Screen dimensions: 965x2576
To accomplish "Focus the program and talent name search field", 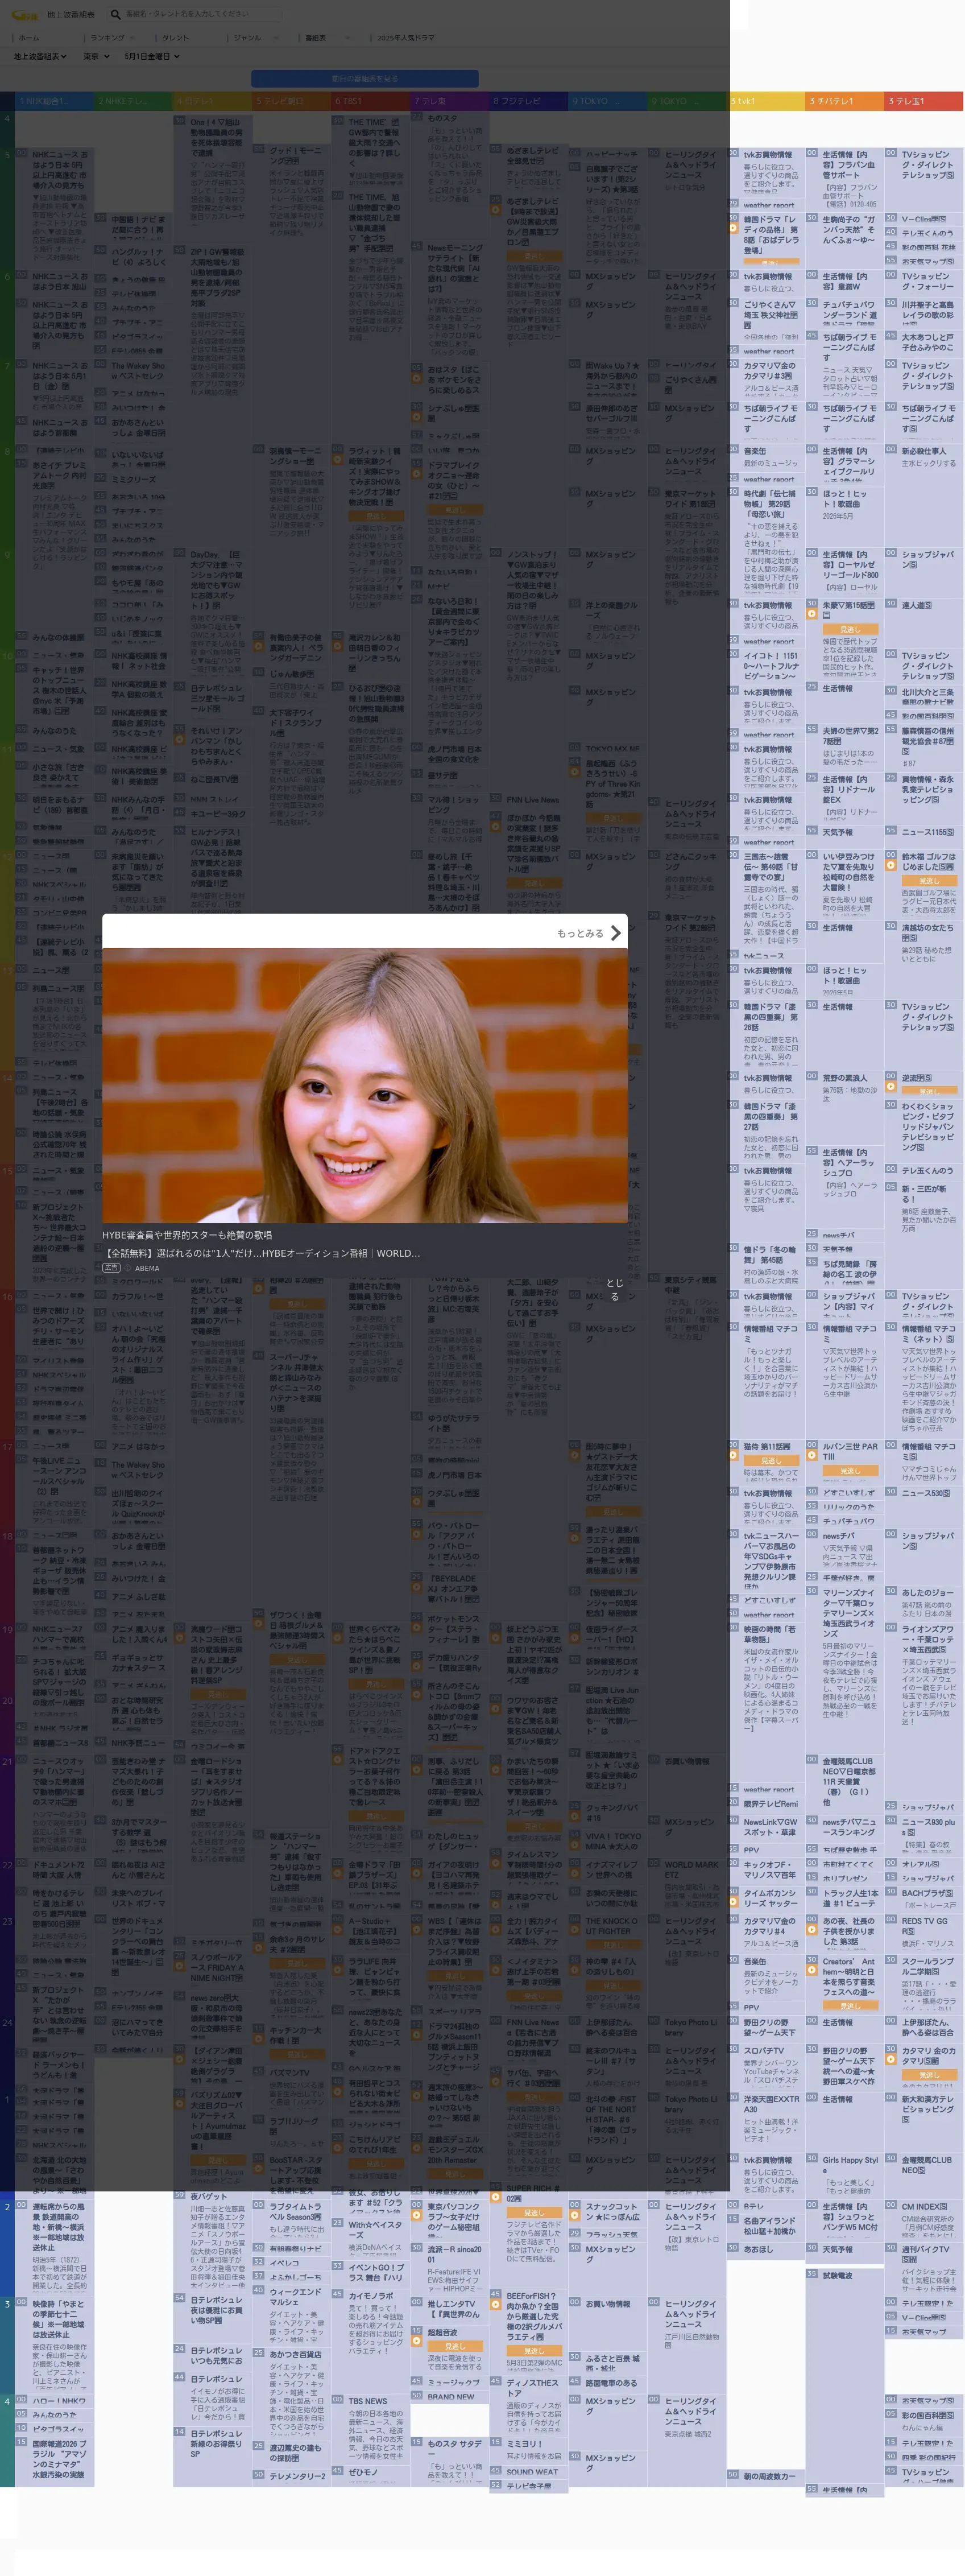I will tap(200, 14).
